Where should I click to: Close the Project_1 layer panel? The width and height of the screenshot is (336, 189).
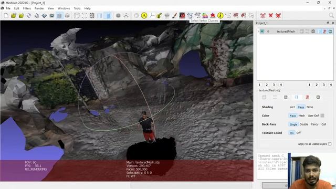point(333,23)
